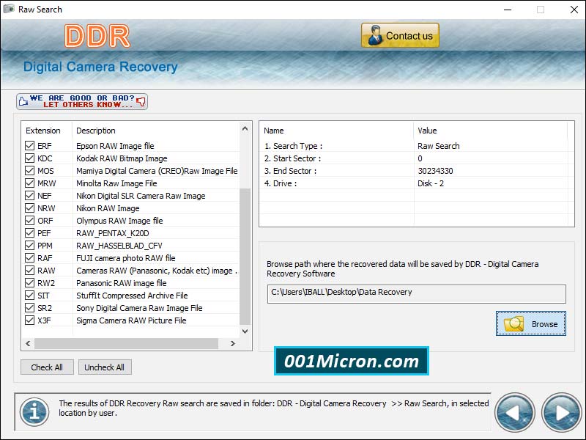
Task: Click the data recovery save path field
Action: coord(416,293)
